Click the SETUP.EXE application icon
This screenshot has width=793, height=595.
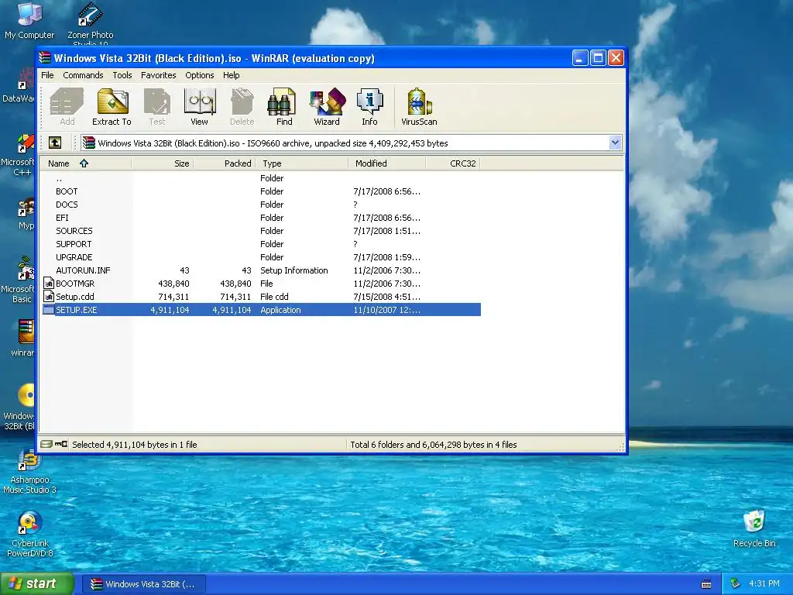click(x=49, y=310)
